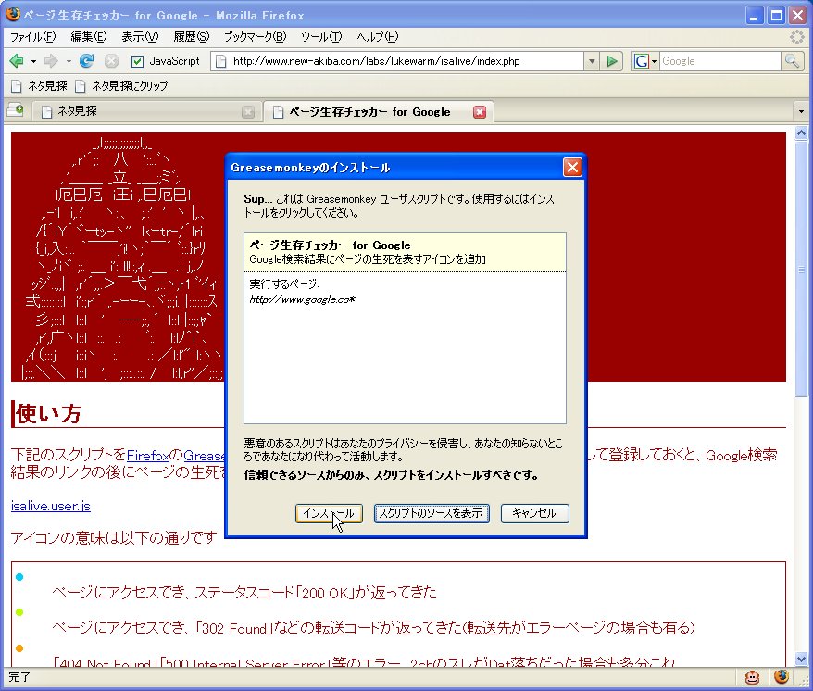Close the Greasemonkey install dialog
Screen dimensions: 813x691
(x=572, y=167)
